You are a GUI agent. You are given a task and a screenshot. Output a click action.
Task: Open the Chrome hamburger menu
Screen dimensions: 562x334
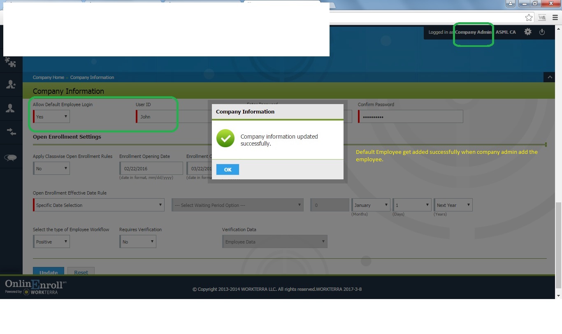(x=555, y=17)
